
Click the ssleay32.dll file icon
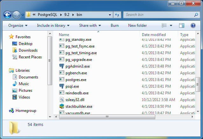(x=62, y=99)
